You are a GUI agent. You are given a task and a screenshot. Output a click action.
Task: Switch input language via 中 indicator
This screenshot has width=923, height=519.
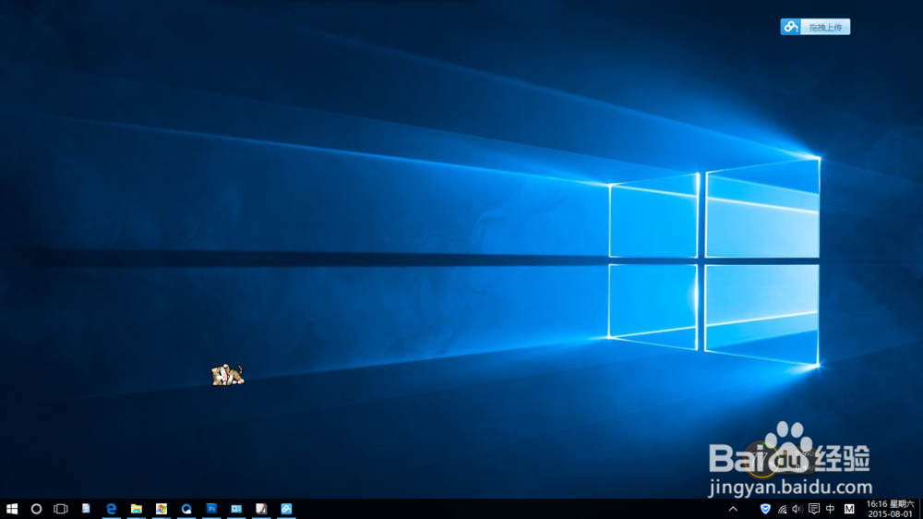point(830,509)
